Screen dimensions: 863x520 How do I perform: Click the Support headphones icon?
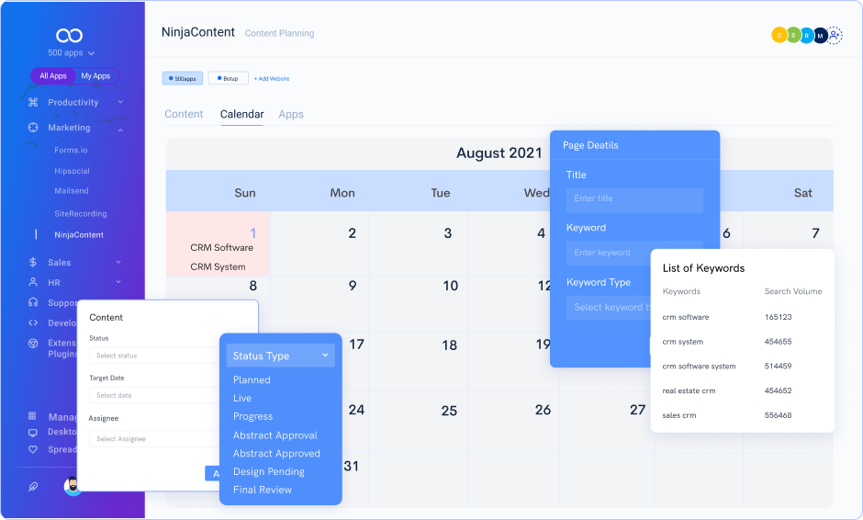33,302
